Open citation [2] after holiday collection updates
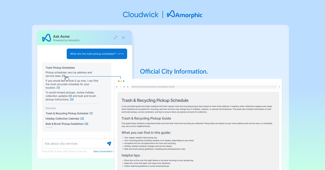Viewport: 325px width, 170px height. (x=70, y=96)
